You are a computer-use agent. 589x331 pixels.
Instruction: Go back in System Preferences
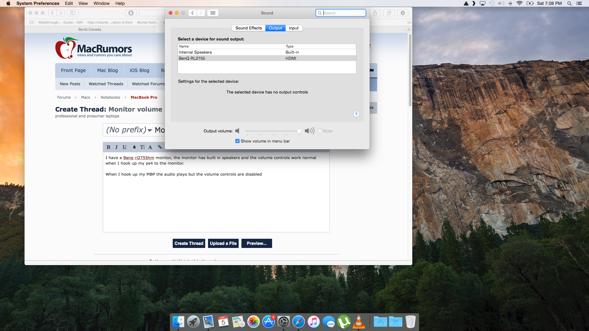[x=193, y=13]
